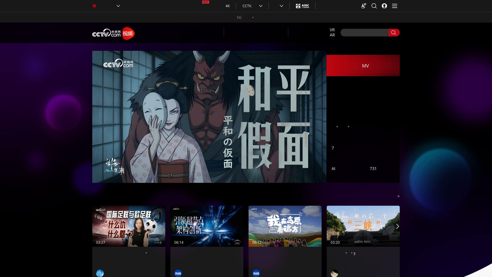Click the plus sign beside 5G
The image size is (492, 277).
point(253,17)
